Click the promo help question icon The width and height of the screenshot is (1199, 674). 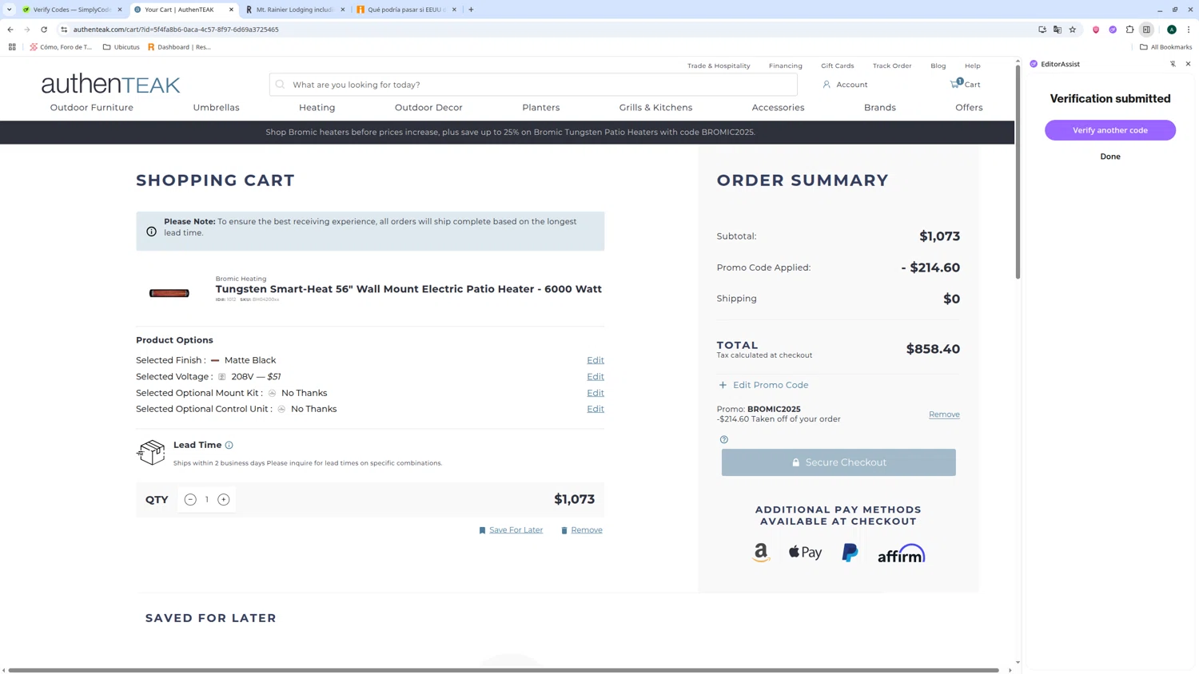click(724, 439)
